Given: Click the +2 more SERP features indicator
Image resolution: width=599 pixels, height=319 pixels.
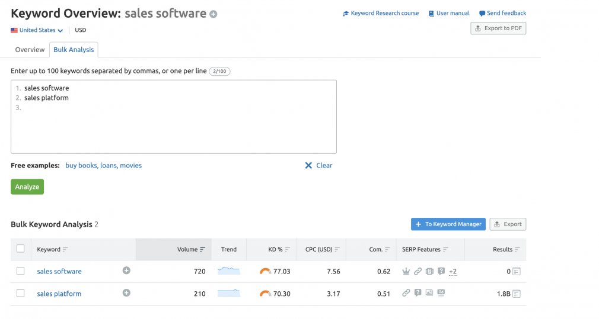Looking at the screenshot, I should pos(453,272).
